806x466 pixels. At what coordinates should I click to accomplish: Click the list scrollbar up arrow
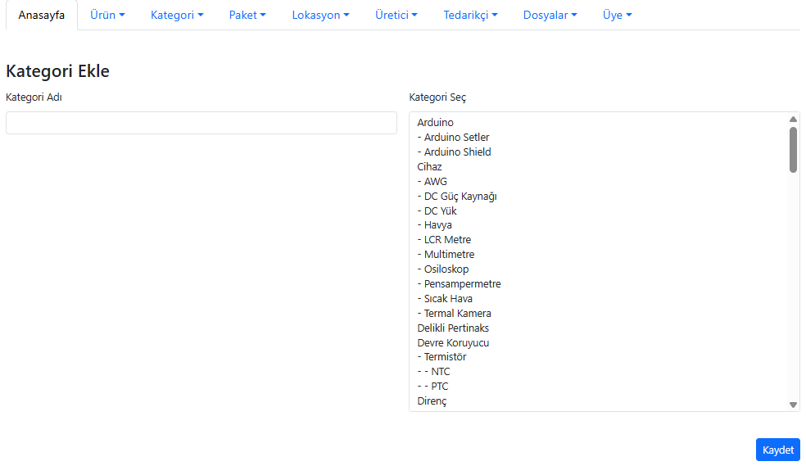[x=793, y=119]
